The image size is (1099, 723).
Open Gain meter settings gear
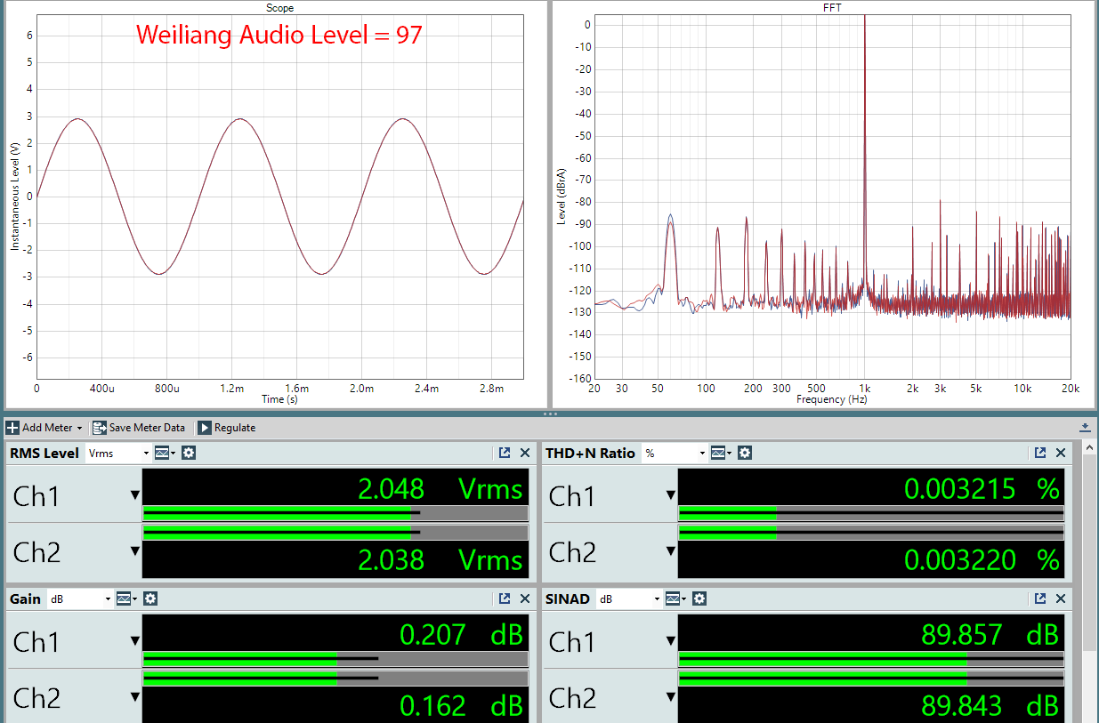click(150, 598)
